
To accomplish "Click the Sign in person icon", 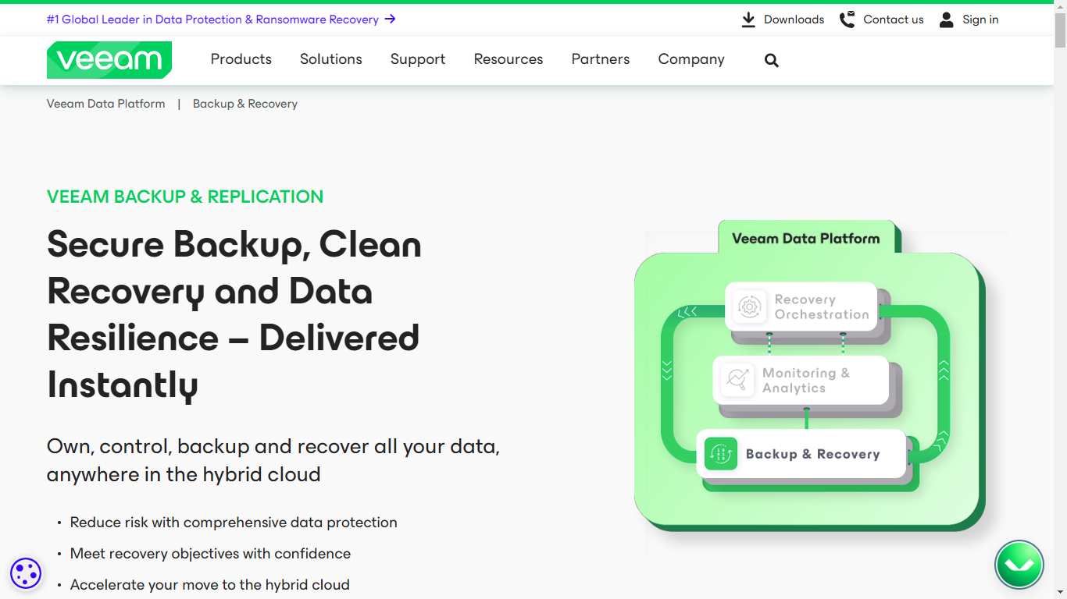I will [946, 19].
